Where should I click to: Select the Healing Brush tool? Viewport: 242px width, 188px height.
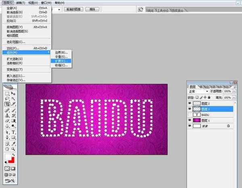pos(7,110)
